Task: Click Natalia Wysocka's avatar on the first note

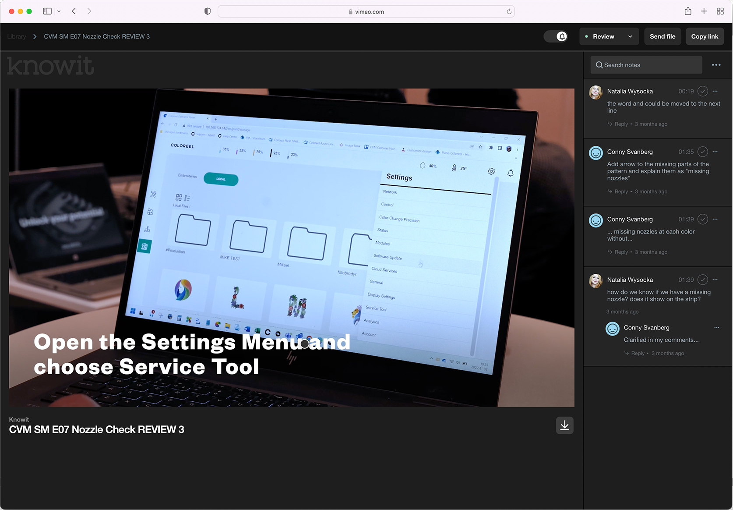Action: click(x=596, y=92)
